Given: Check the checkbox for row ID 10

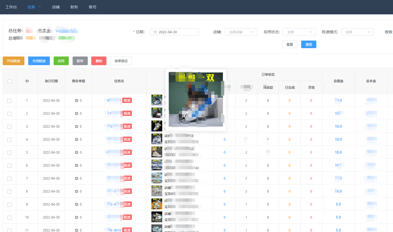Looking at the screenshot, I should tap(9, 217).
